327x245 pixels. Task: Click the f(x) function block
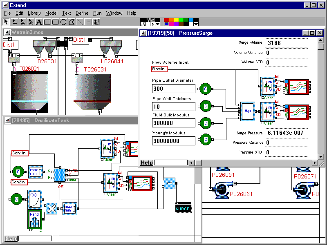point(35,200)
